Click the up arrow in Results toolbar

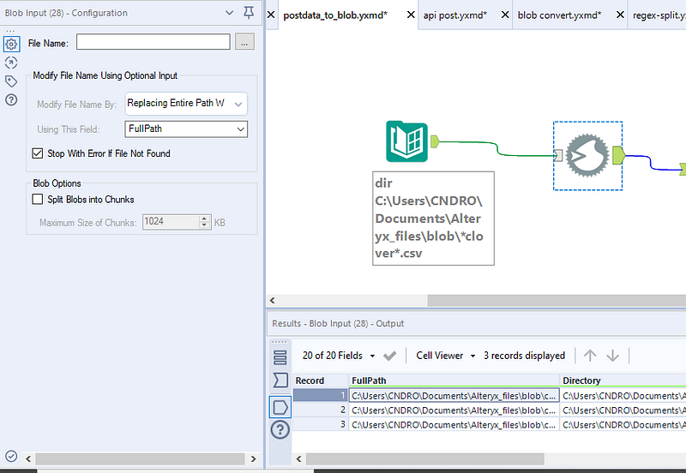click(x=590, y=356)
